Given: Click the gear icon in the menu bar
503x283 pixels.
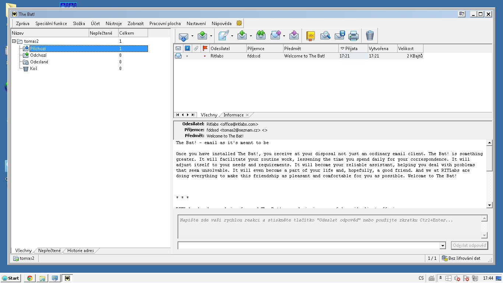Looking at the screenshot, I should coord(239,23).
